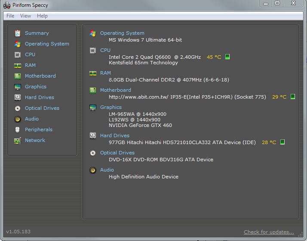Click Operating System heading in main panel
Image resolution: width=307 pixels, height=241 pixels.
point(122,33)
